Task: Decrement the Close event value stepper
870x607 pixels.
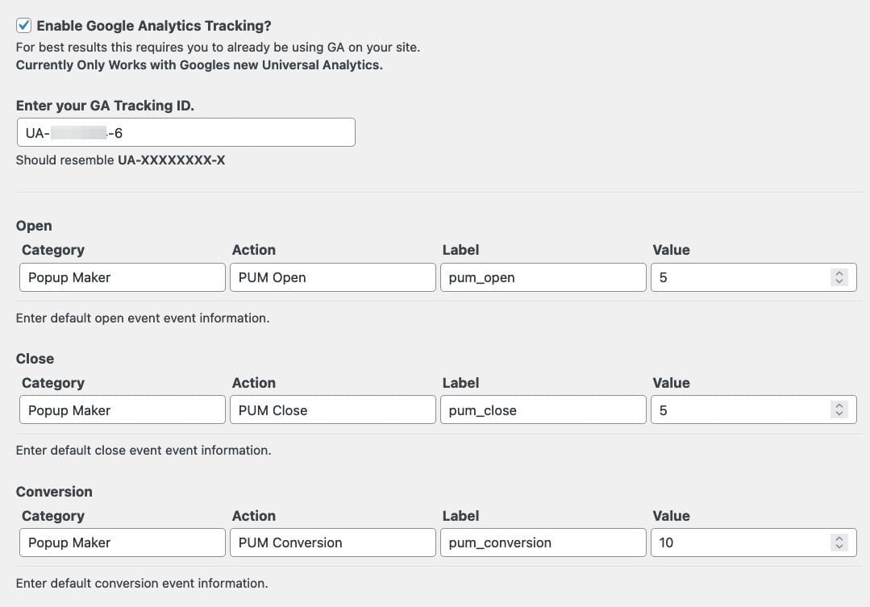Action: (839, 414)
